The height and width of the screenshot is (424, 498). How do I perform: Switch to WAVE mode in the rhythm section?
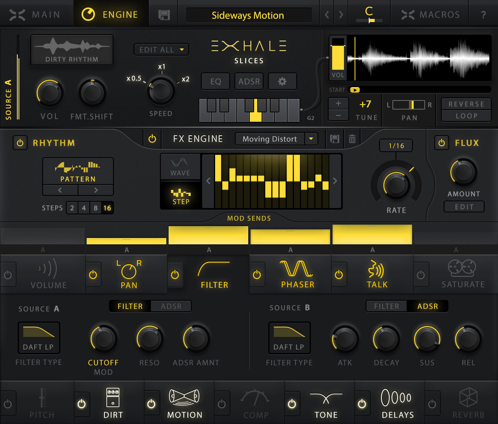coord(180,166)
